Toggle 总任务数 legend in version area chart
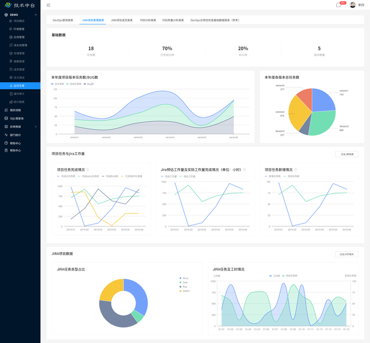Screen dimensions: 370x343 (58, 84)
